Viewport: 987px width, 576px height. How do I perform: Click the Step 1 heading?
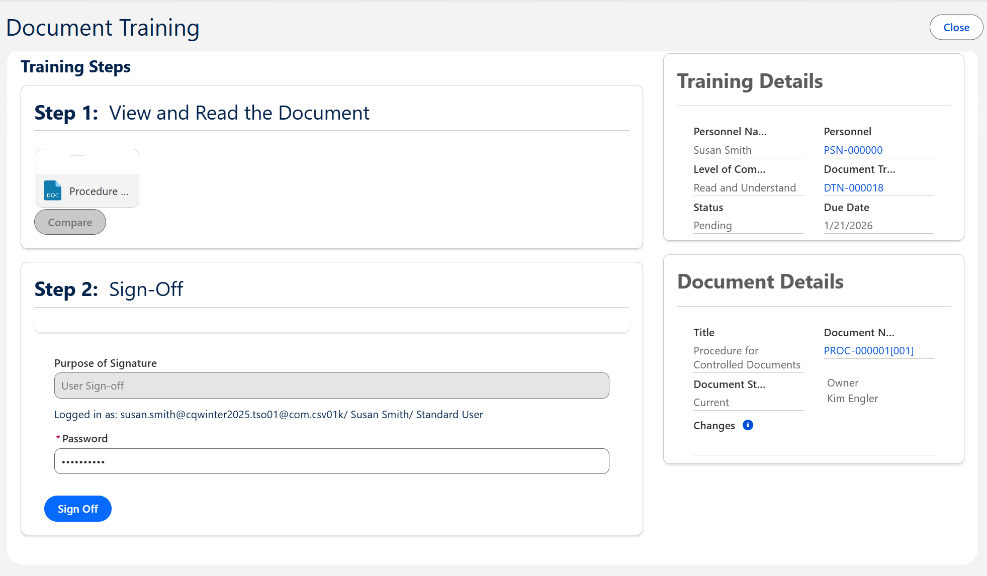pyautogui.click(x=202, y=113)
